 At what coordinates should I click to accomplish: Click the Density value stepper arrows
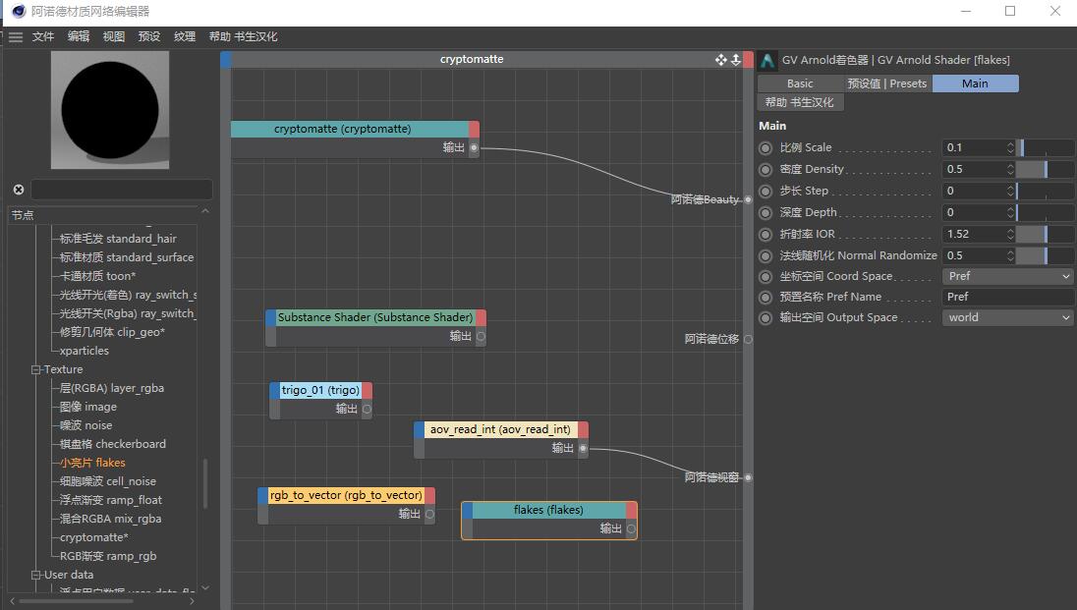1010,169
